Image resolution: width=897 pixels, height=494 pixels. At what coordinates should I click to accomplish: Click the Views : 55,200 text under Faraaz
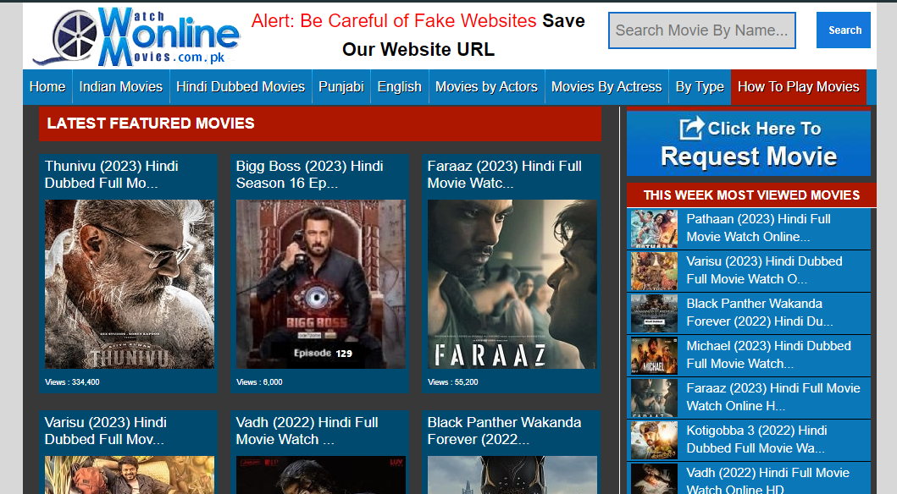click(452, 382)
